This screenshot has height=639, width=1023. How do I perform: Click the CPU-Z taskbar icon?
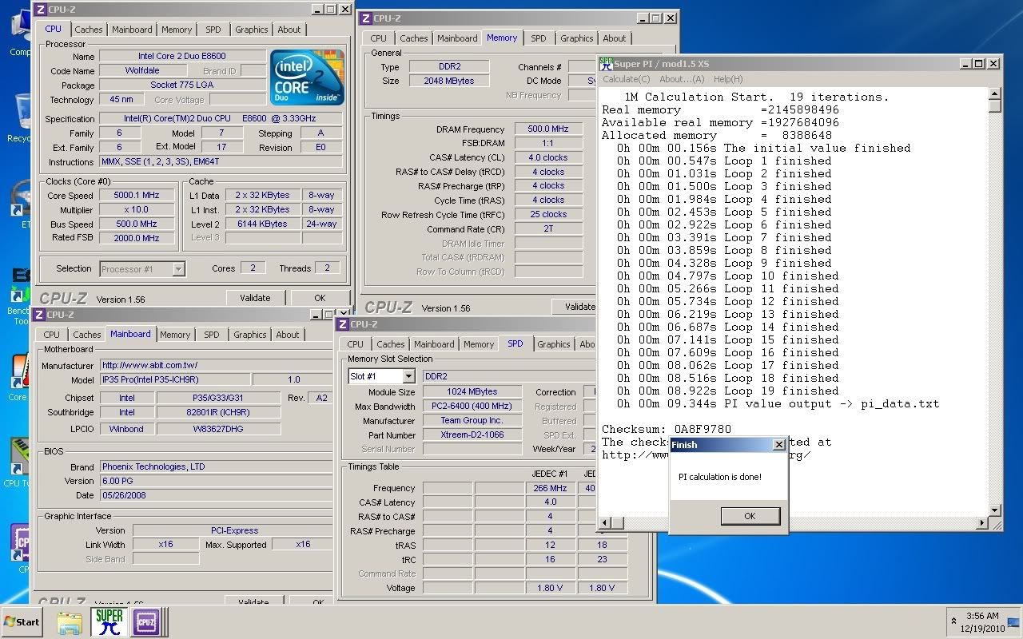pyautogui.click(x=146, y=621)
